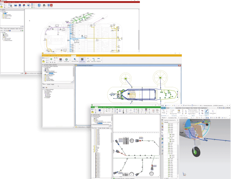Expand Harnesses node in Capital Design tree
The image size is (231, 179).
[x=3, y=36]
